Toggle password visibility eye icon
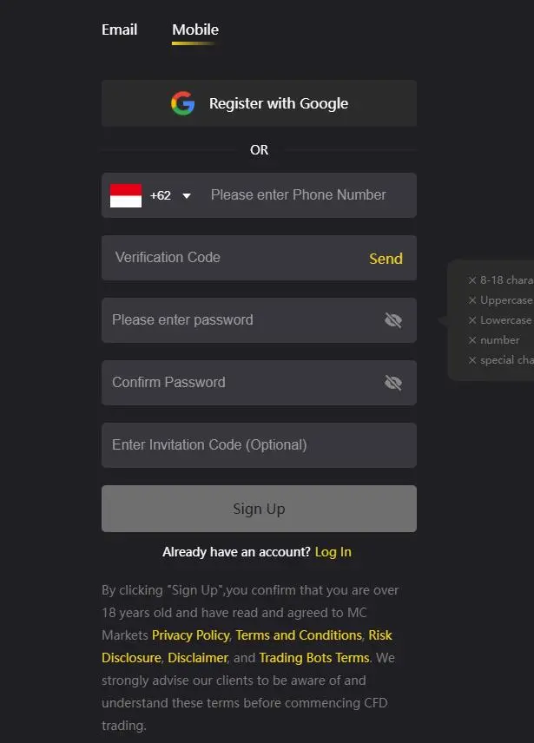 pos(393,320)
